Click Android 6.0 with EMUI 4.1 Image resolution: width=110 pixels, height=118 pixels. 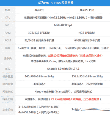(x=63, y=69)
